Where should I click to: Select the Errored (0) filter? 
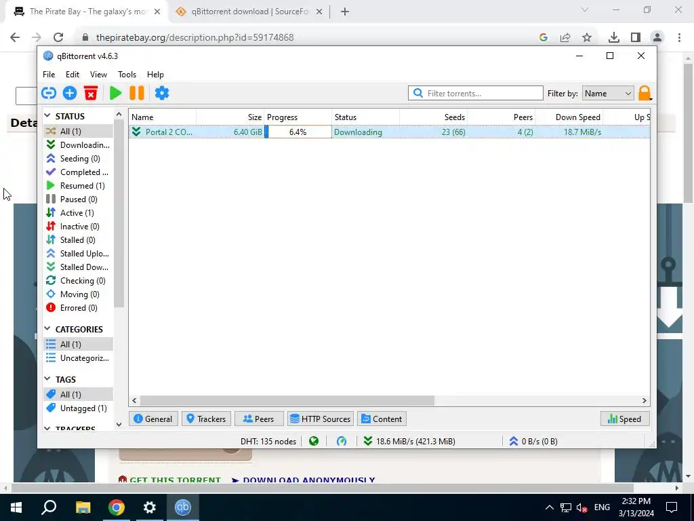coord(78,308)
